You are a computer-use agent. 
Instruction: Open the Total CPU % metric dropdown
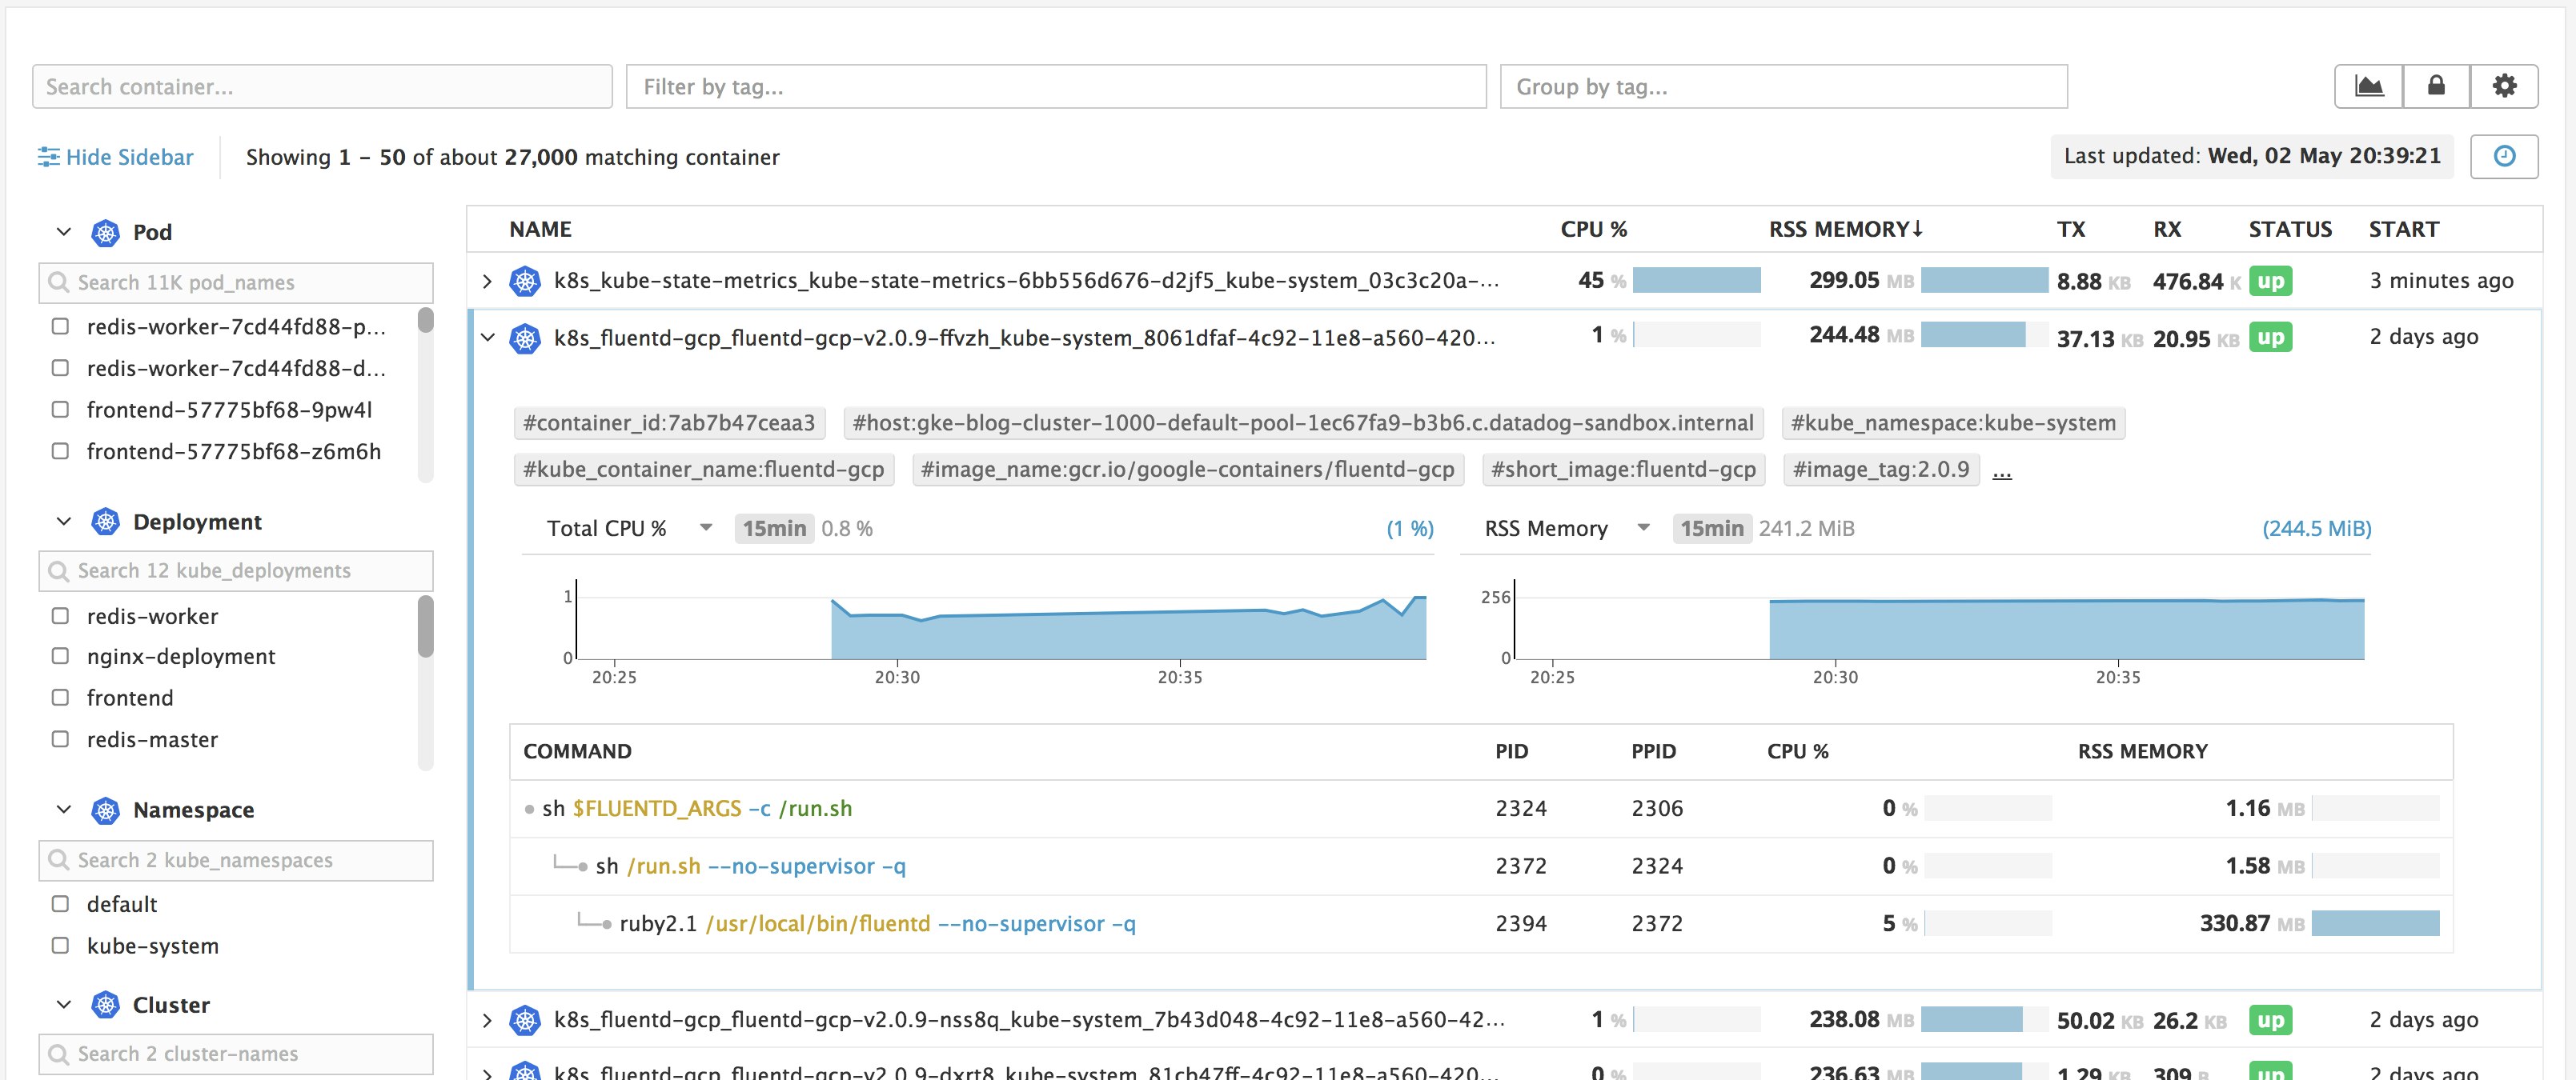coord(705,527)
